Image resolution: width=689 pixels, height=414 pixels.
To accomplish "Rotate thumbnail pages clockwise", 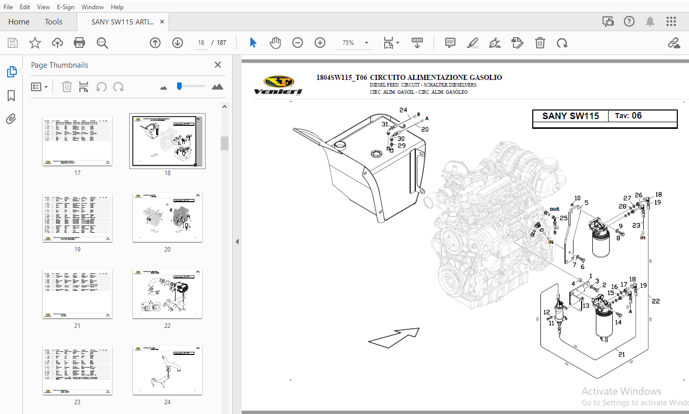I will tap(119, 87).
